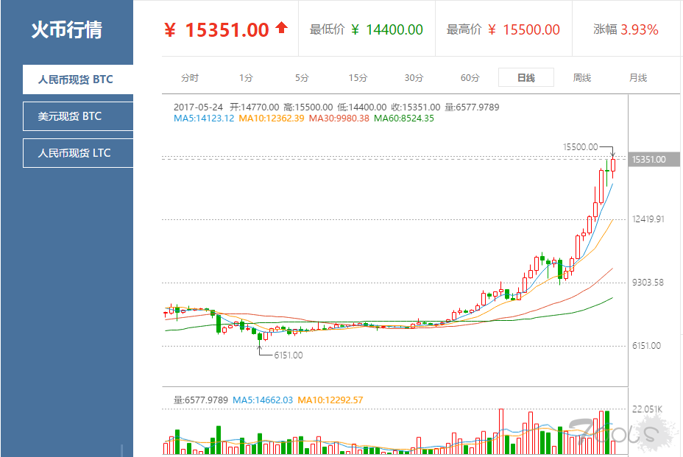Image resolution: width=683 pixels, height=457 pixels.
Task: Click the MA10:12292.57 volume indicator label
Action: [x=330, y=400]
